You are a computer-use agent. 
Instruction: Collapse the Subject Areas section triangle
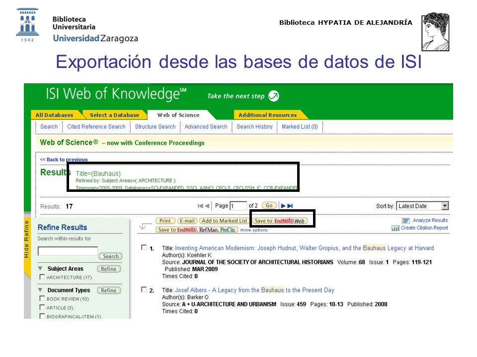(40, 268)
